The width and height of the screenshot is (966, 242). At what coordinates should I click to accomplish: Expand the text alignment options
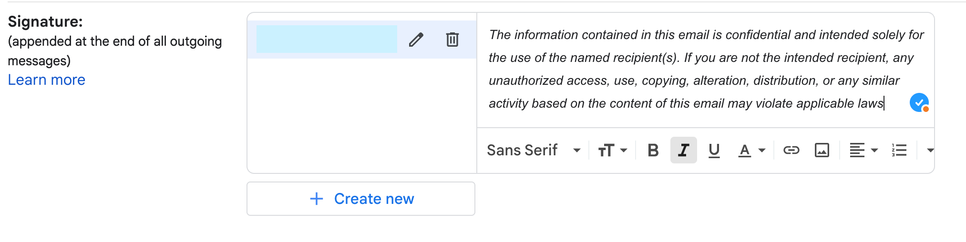coord(863,151)
